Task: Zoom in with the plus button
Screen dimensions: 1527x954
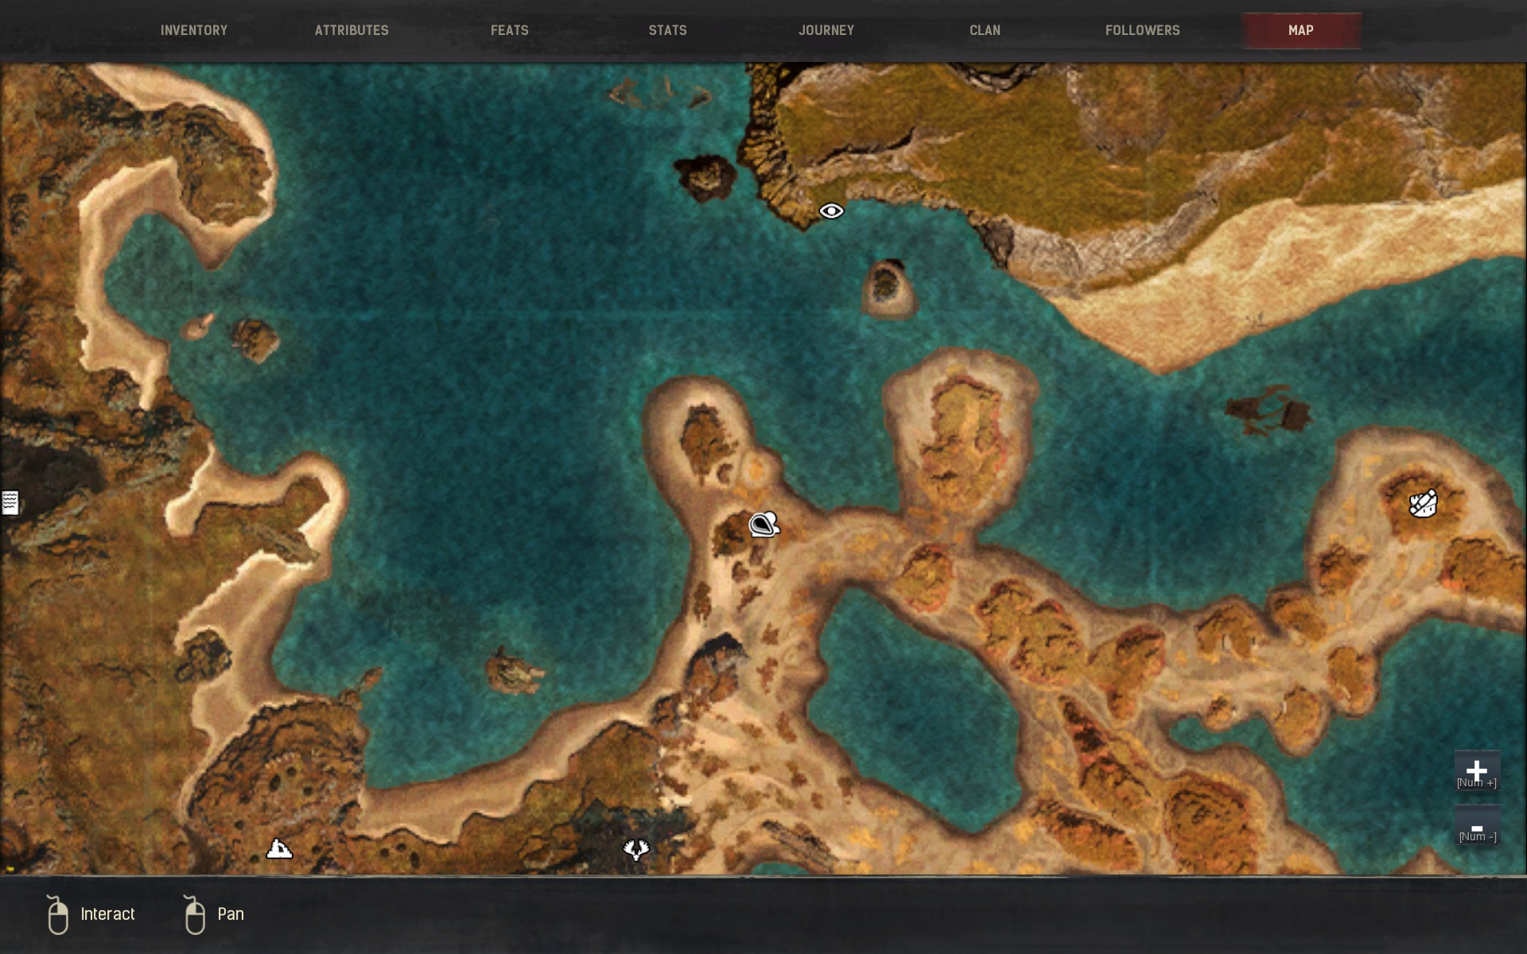Action: click(1477, 770)
